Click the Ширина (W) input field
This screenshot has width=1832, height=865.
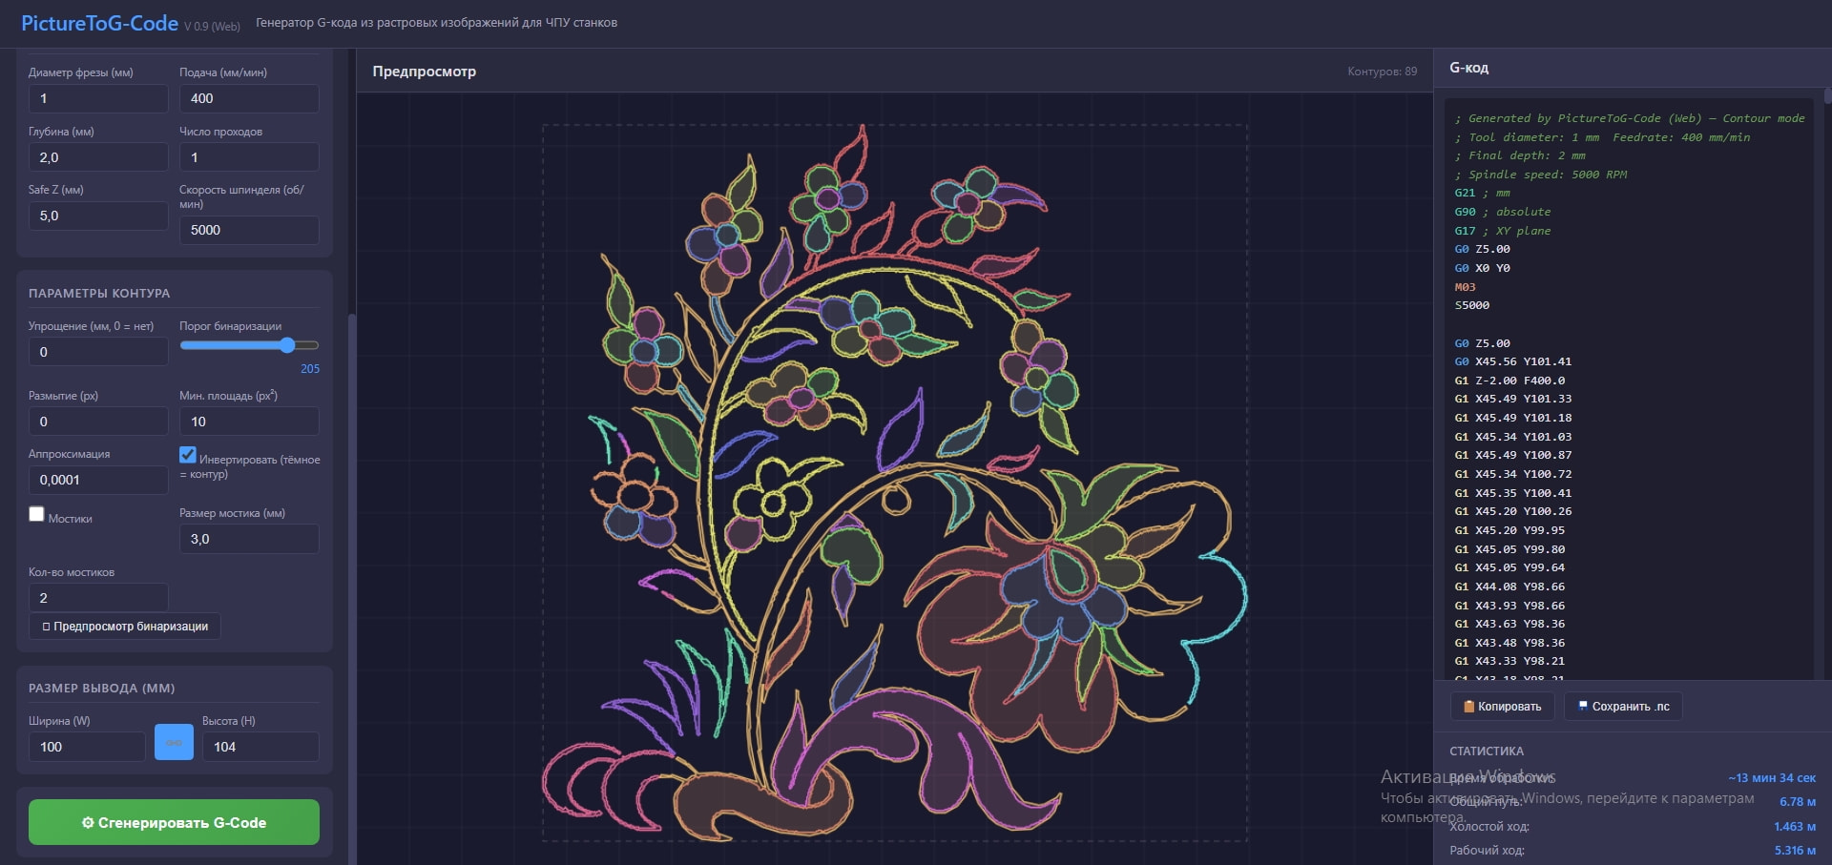pyautogui.click(x=87, y=747)
